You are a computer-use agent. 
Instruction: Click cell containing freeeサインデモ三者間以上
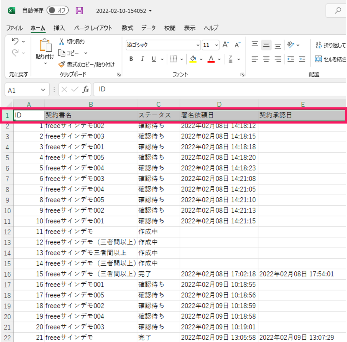pyautogui.click(x=90, y=253)
